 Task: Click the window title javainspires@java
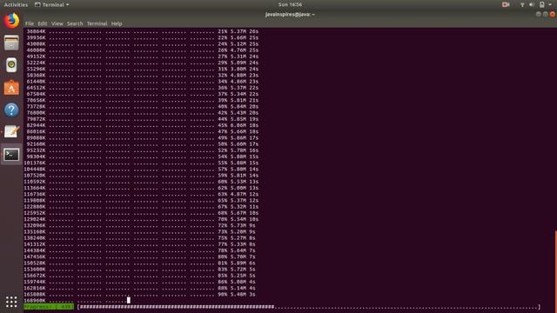point(290,15)
